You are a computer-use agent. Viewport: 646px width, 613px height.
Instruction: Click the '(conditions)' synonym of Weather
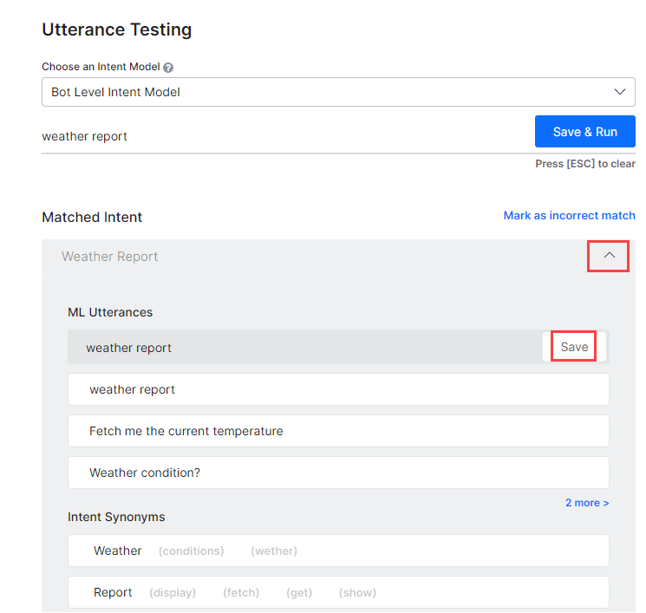pyautogui.click(x=191, y=551)
